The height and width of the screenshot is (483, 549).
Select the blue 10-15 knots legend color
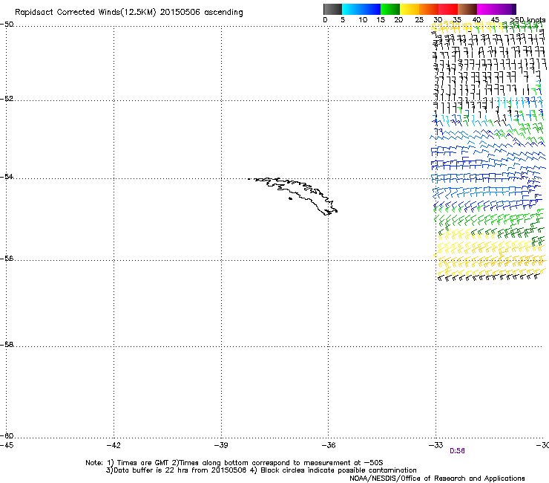coord(371,9)
